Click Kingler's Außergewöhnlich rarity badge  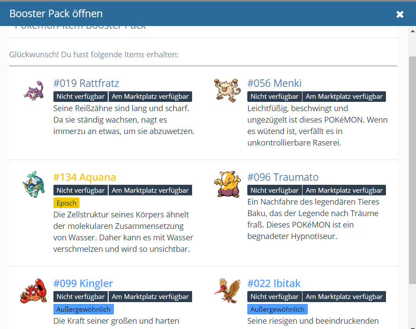pyautogui.click(x=83, y=309)
